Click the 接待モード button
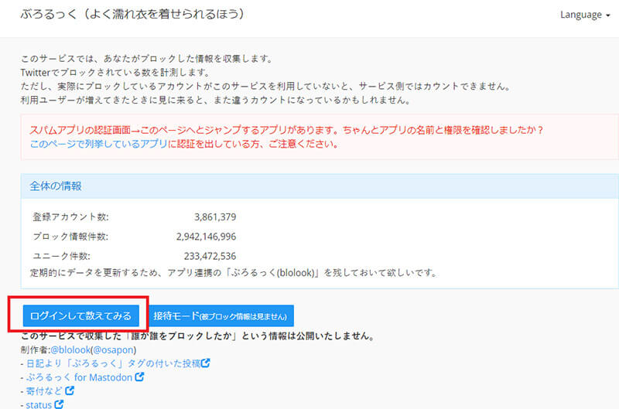Screen dimensions: 619x409 (221, 316)
